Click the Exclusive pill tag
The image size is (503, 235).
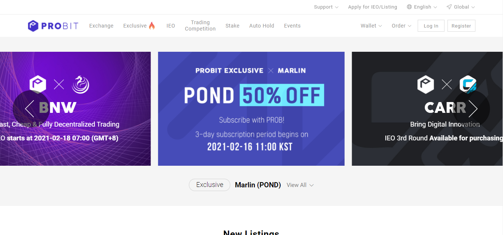pos(209,185)
